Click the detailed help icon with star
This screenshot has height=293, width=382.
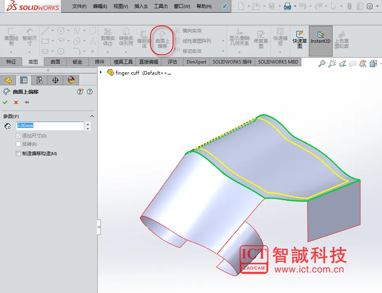80,92
